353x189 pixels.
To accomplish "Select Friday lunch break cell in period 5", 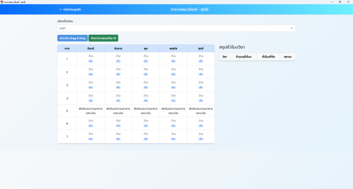I will point(201,111).
